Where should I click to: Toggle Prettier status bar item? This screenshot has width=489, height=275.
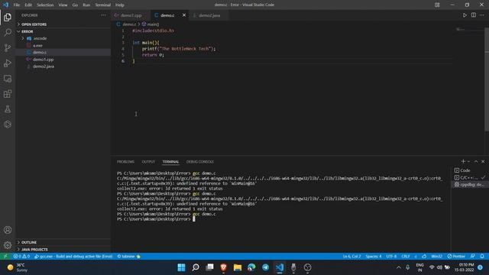click(456, 257)
